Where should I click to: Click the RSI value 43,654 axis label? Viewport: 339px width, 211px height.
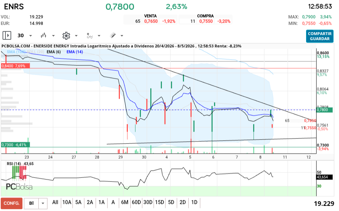[324, 177]
